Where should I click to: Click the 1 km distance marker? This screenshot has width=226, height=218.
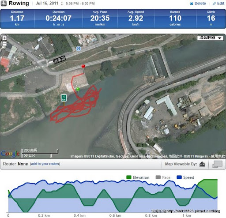[64, 98]
